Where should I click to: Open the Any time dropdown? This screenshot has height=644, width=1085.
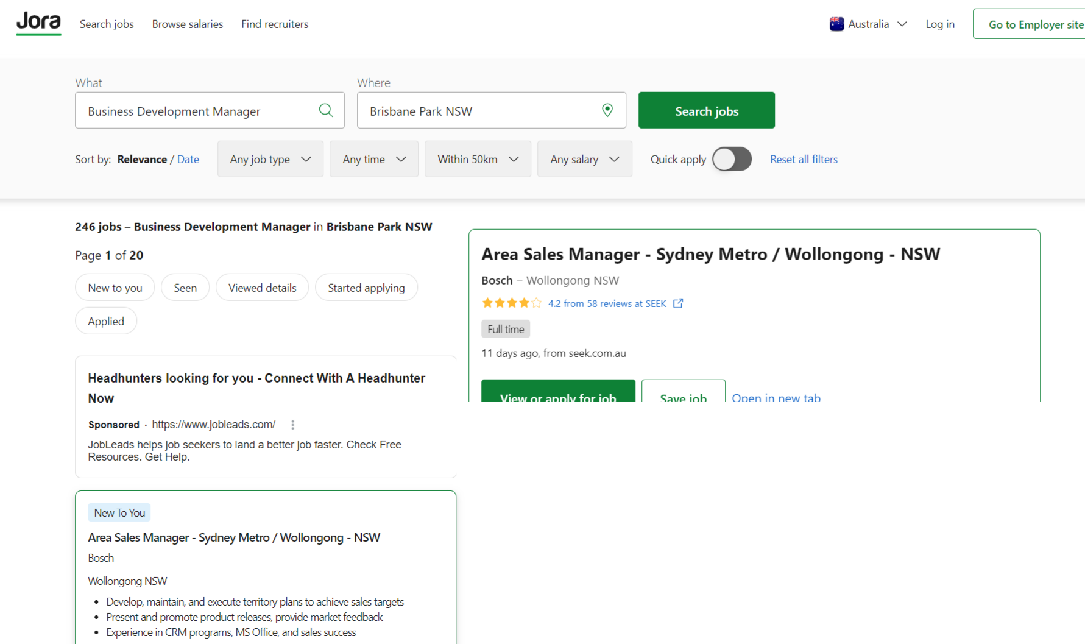pyautogui.click(x=373, y=159)
